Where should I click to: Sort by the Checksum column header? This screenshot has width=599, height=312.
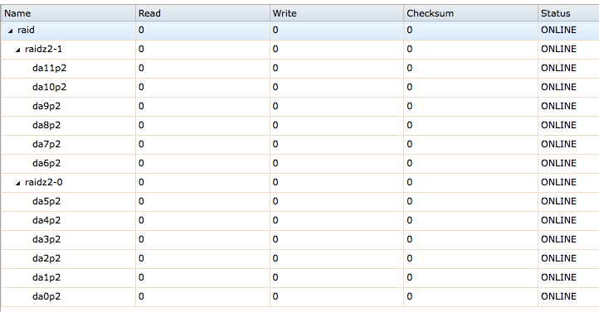[470, 13]
